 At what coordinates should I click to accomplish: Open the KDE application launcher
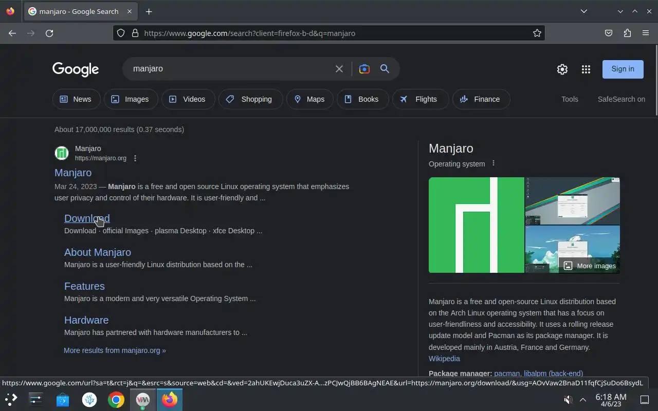pos(11,399)
